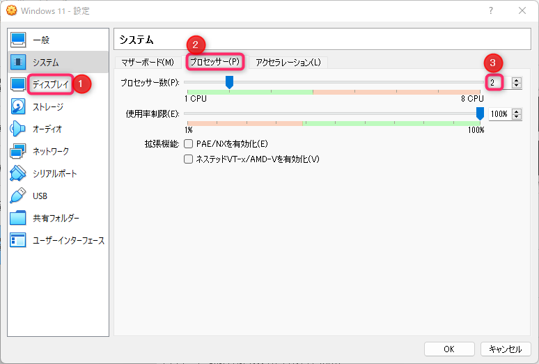
Task: Enable PAE/NXを有効化(E) checkbox
Action: click(x=189, y=144)
